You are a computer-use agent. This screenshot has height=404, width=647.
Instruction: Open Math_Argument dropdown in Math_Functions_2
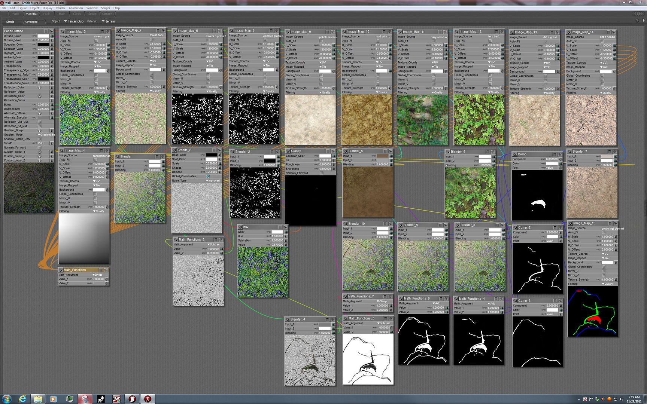coord(214,245)
